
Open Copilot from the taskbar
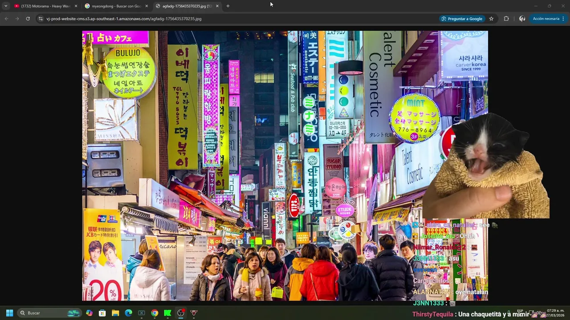click(x=89, y=313)
